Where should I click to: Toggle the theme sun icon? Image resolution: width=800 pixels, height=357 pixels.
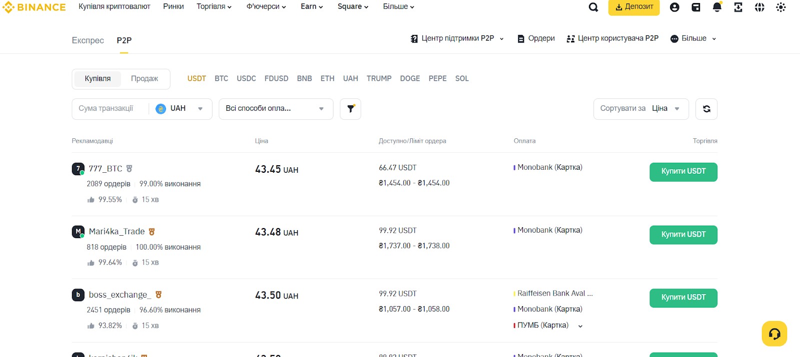(x=781, y=7)
